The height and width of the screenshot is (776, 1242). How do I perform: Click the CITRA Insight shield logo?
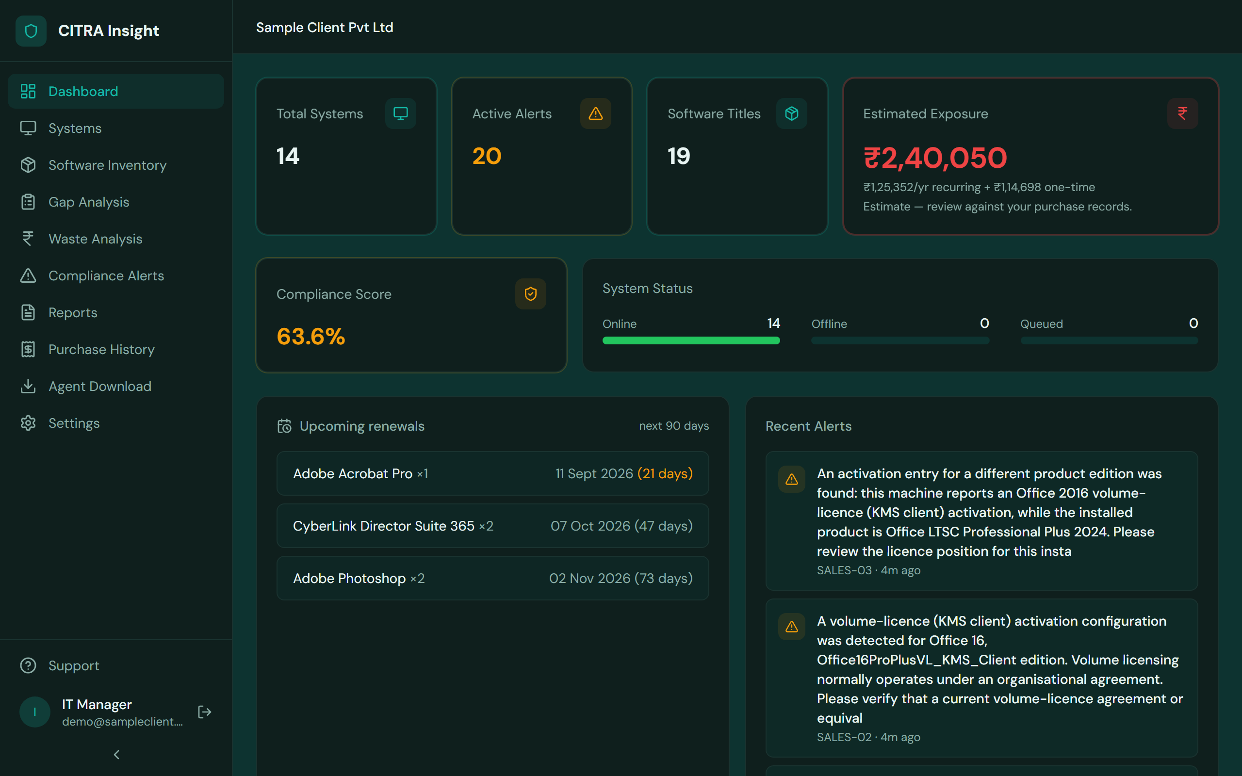pyautogui.click(x=31, y=31)
